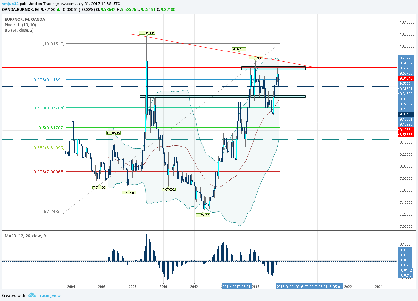Click the dark 9.32480 current price tag
418x301 pixels.
pyautogui.click(x=406, y=114)
